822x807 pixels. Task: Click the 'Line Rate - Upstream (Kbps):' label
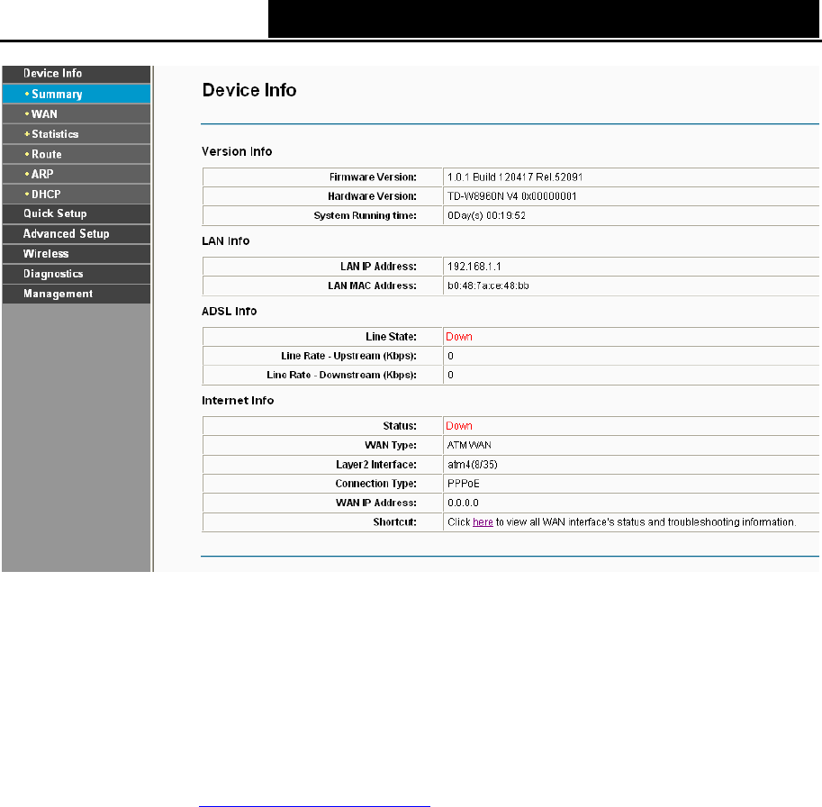pos(348,356)
